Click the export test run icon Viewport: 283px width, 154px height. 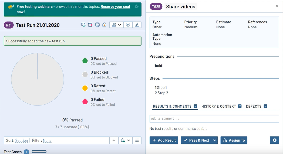tap(90, 25)
